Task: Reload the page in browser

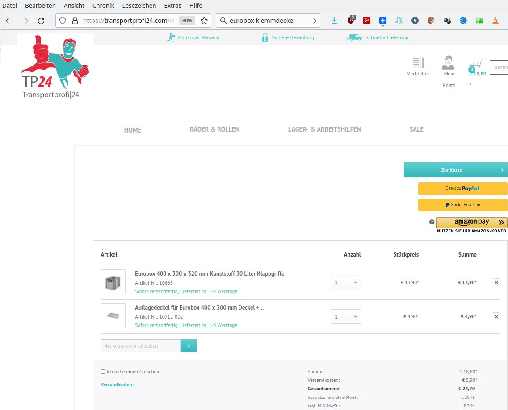Action: tap(41, 21)
